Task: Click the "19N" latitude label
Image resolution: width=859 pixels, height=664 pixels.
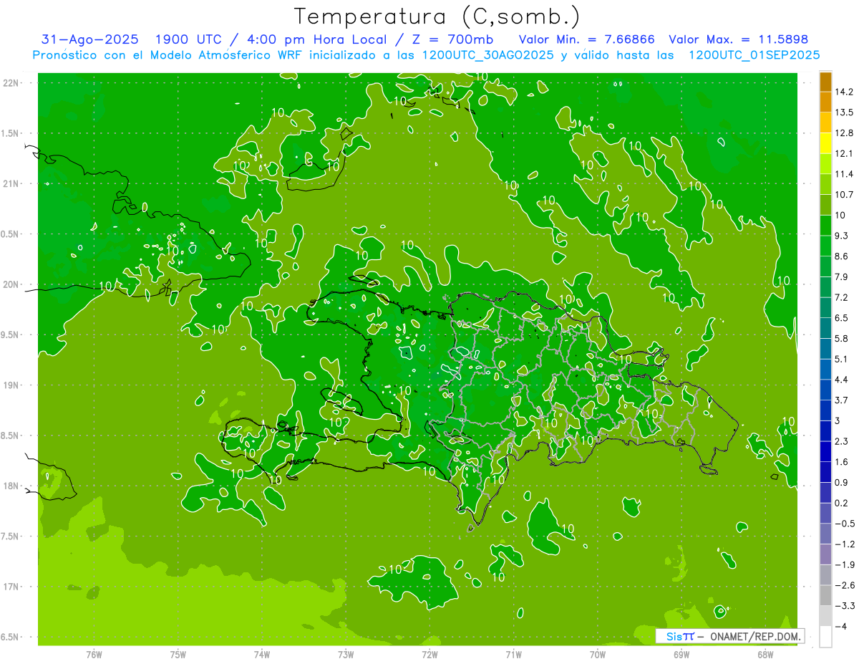Action: [x=12, y=385]
